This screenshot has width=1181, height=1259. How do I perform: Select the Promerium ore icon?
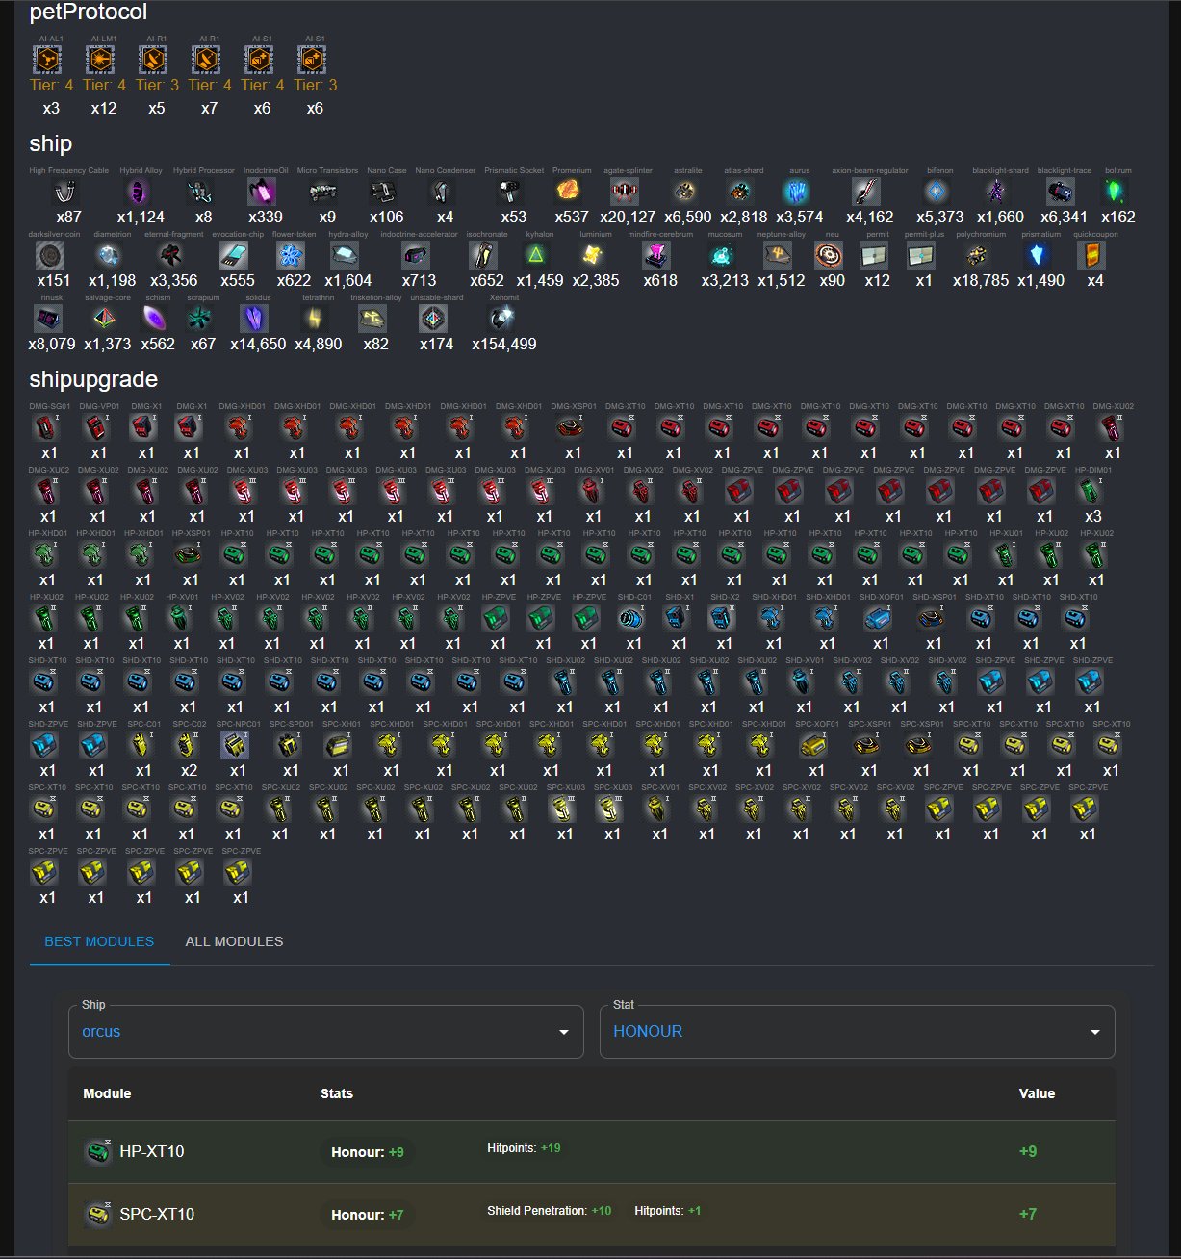(571, 191)
